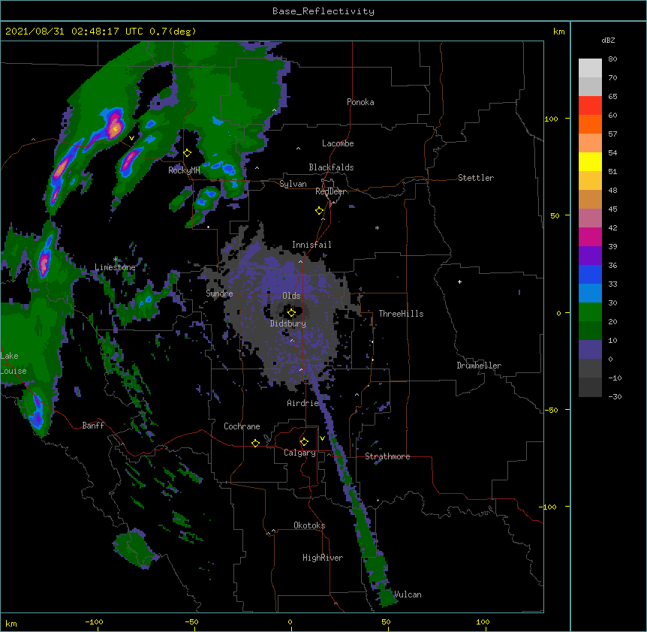647x632 pixels.
Task: Click the white plus marker east of ThreeHills
Action: tap(459, 281)
